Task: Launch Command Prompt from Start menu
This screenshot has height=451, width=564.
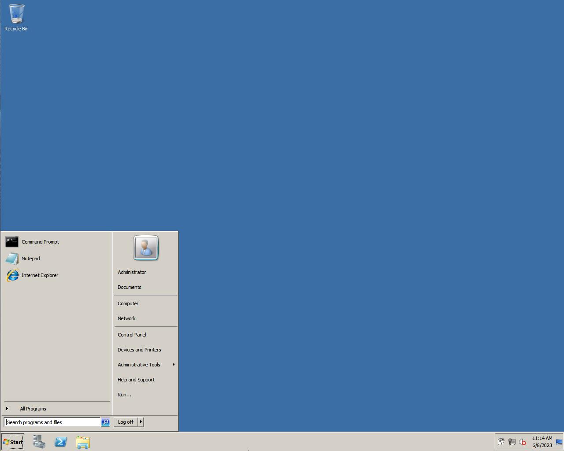Action: coord(40,242)
